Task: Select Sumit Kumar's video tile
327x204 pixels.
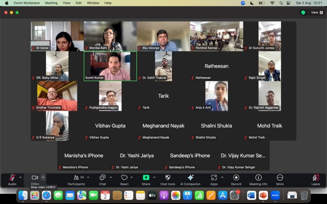Action: pos(110,66)
